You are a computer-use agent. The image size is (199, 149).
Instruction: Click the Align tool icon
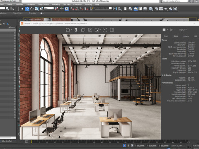120,9
